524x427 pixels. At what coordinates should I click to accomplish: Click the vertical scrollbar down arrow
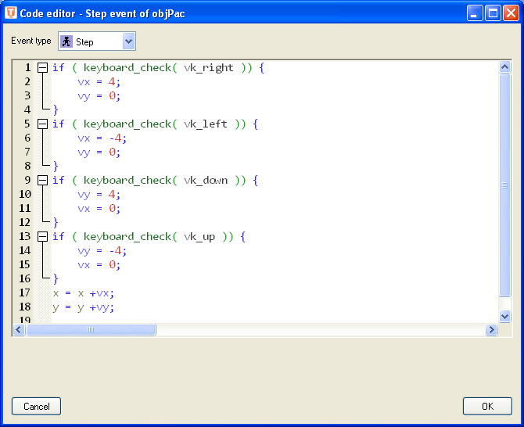[504, 316]
